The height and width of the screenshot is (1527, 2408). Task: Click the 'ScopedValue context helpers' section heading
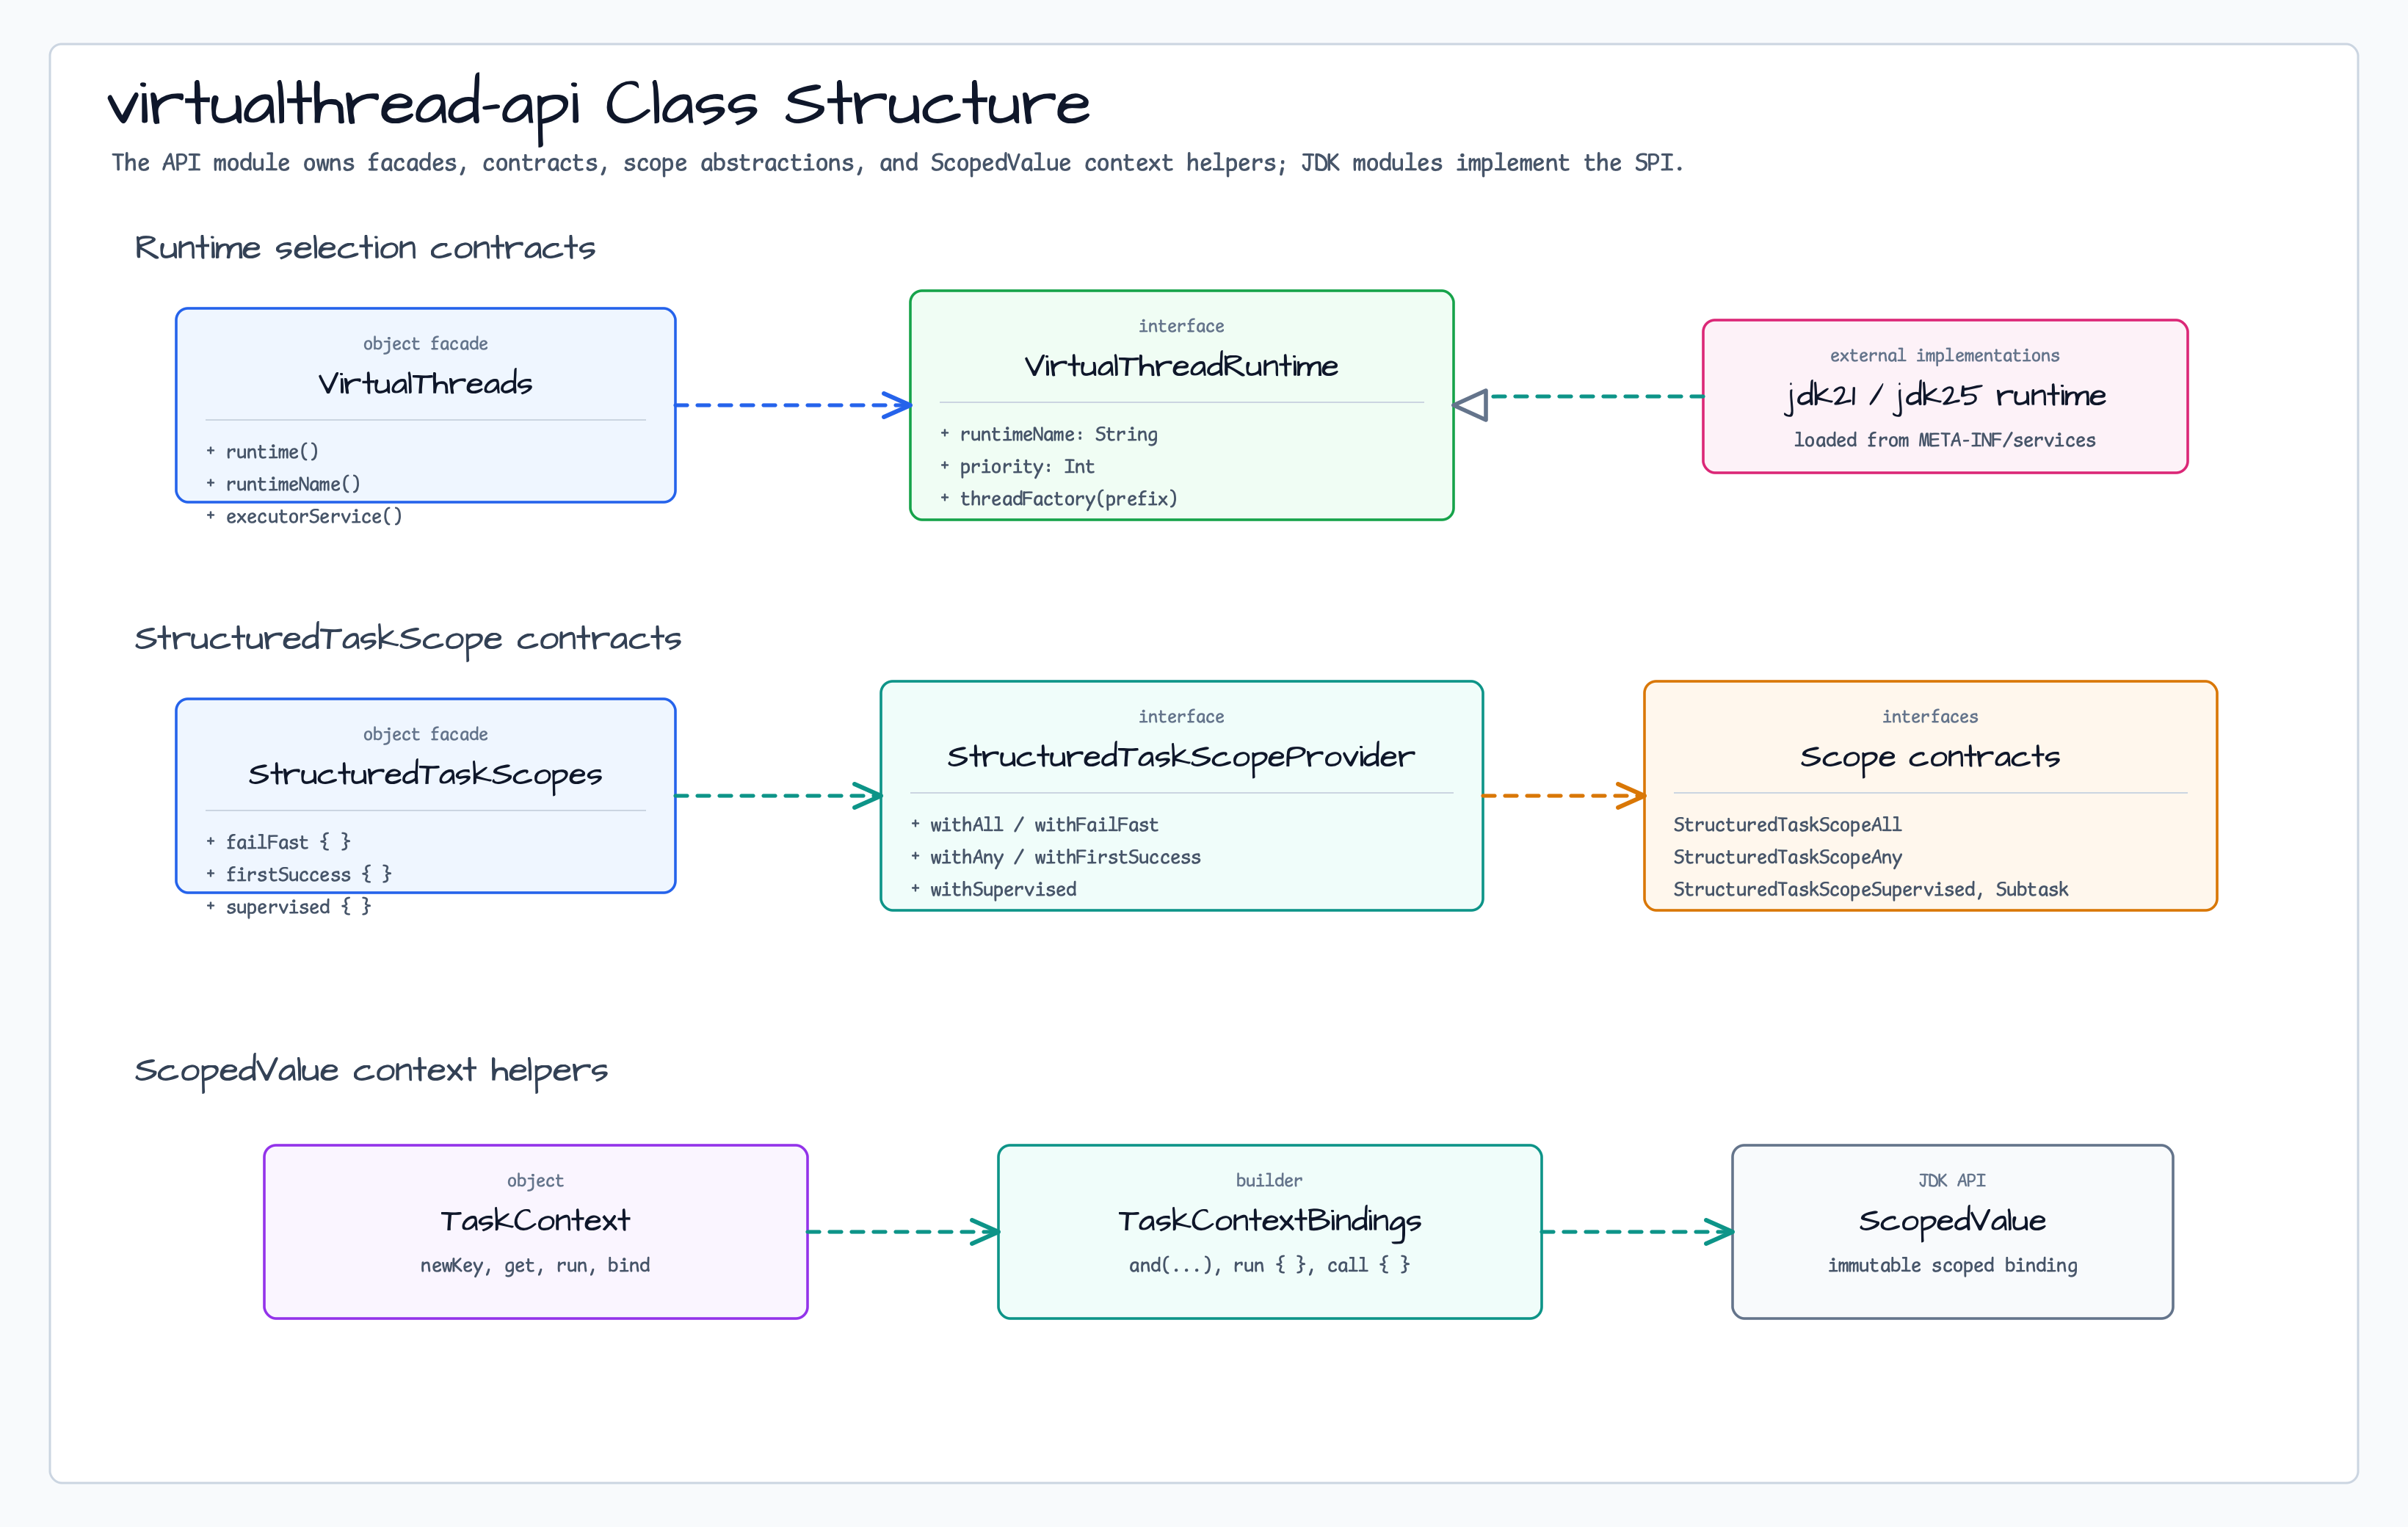(x=371, y=1070)
